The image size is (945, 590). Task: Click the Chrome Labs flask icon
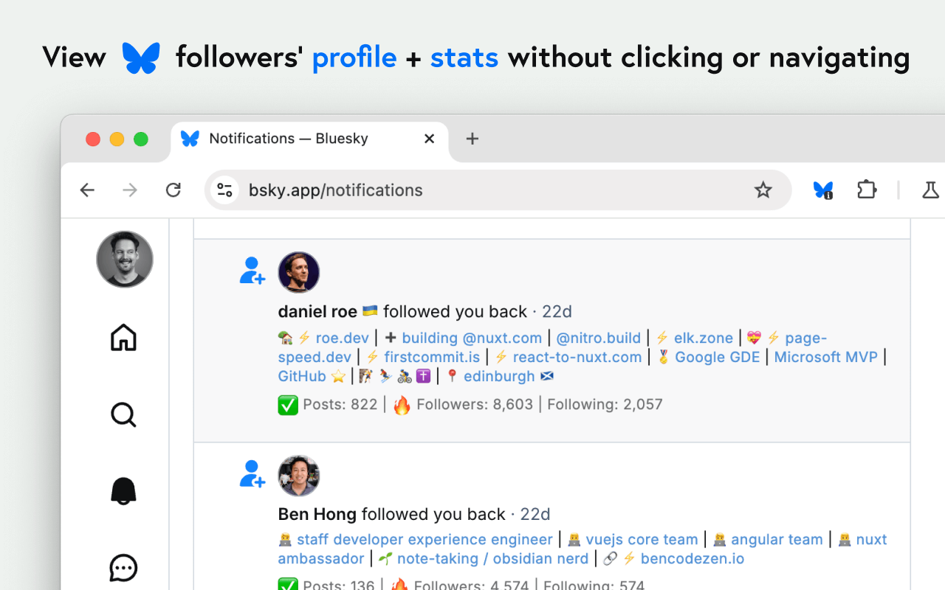[x=929, y=190]
